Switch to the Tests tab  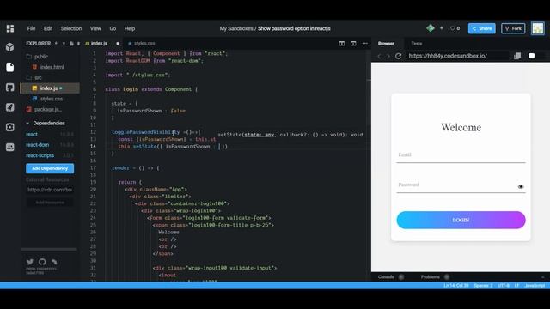pos(416,44)
